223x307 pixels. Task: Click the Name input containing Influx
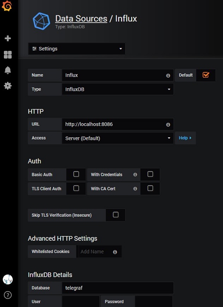pos(118,75)
